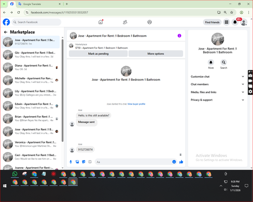Mute this conversation with the bell icon
The height and width of the screenshot is (202, 253).
click(x=211, y=62)
